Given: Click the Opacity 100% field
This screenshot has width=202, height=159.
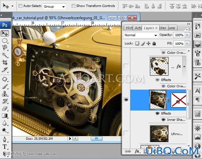Looking at the screenshot, I should (x=179, y=35).
